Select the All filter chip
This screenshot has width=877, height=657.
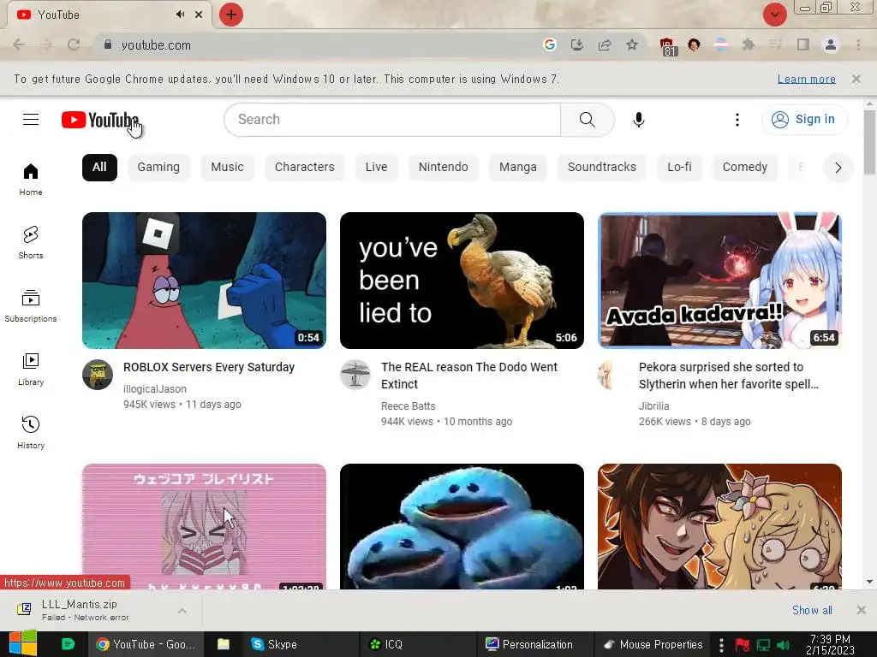coord(99,167)
